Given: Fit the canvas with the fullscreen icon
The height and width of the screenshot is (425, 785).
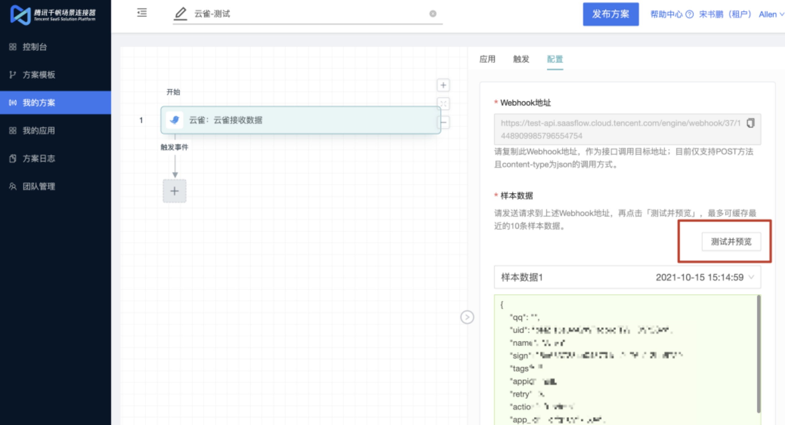Looking at the screenshot, I should [x=443, y=104].
